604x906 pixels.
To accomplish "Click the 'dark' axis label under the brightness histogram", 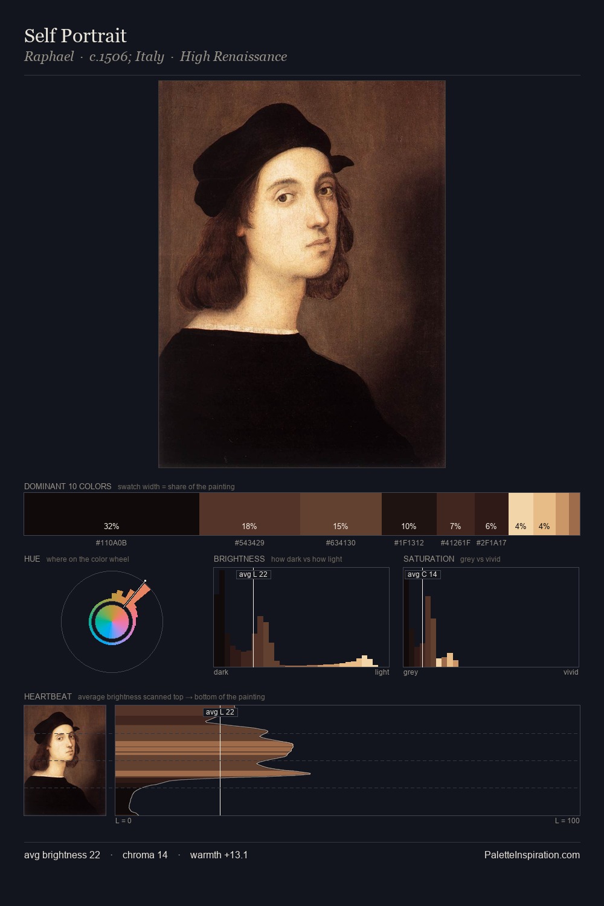I will pos(221,672).
